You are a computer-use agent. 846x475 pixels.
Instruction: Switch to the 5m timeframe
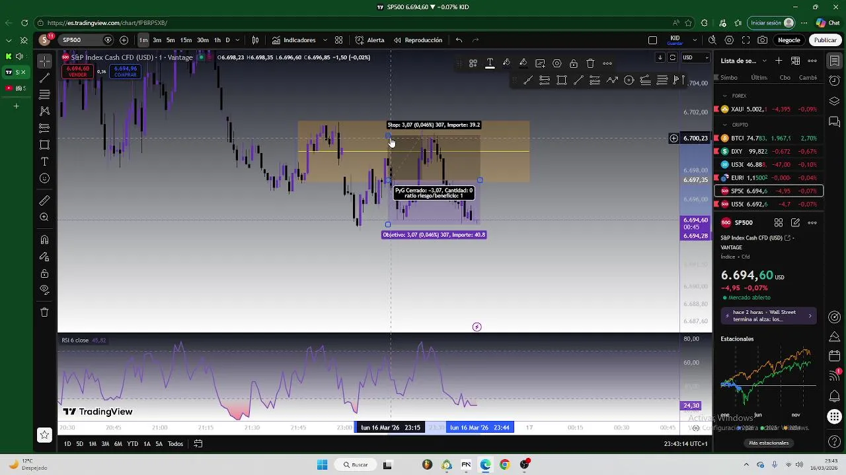point(171,40)
